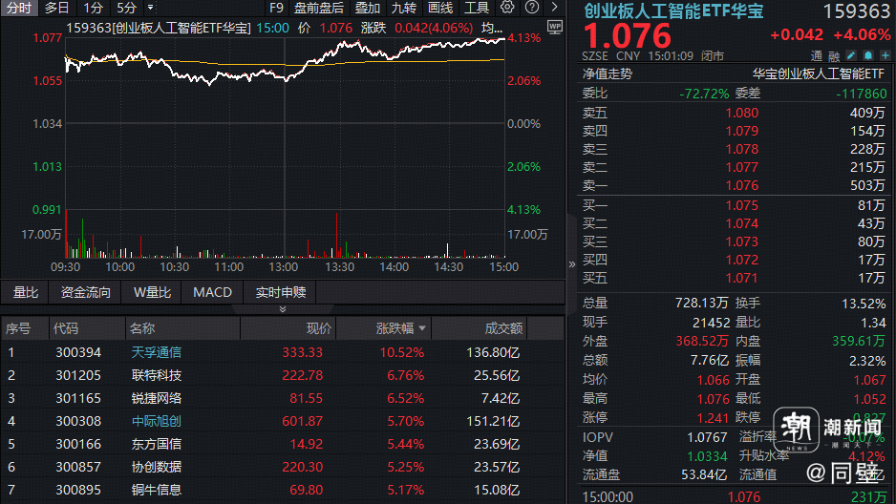
Task: Click the WP monitor icon on chart
Action: (554, 27)
